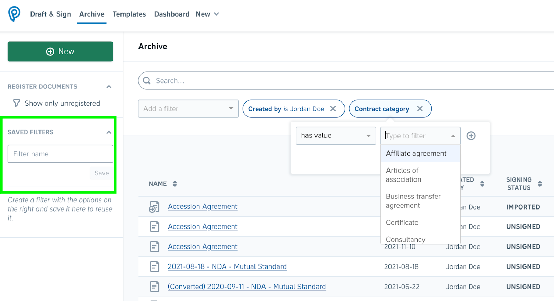Open the Add a filter dropdown
554x301 pixels.
[188, 109]
